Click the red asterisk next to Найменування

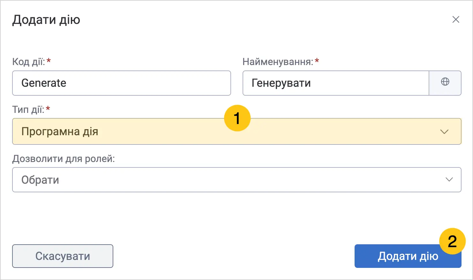pyautogui.click(x=317, y=60)
